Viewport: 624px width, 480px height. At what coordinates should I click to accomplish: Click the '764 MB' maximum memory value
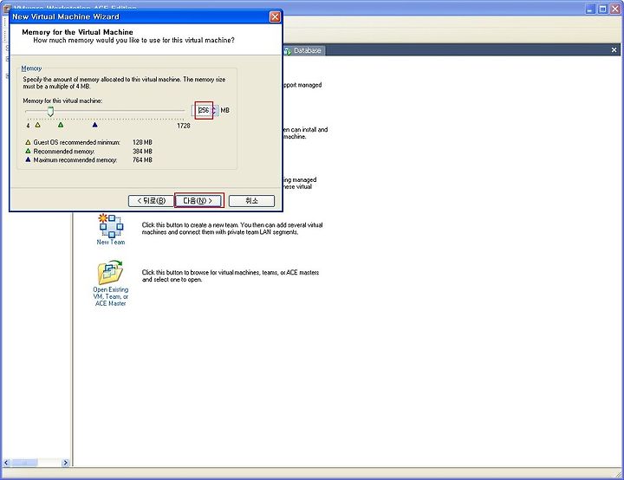pos(142,160)
